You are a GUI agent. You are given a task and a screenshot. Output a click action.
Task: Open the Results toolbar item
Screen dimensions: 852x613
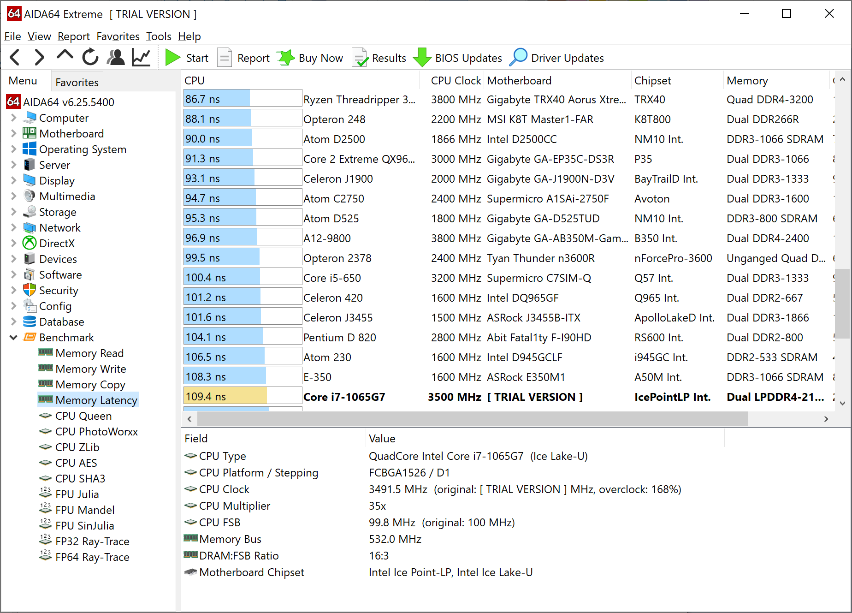coord(379,58)
